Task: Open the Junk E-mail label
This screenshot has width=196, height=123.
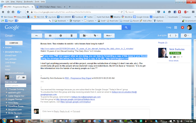Action: pos(10,62)
